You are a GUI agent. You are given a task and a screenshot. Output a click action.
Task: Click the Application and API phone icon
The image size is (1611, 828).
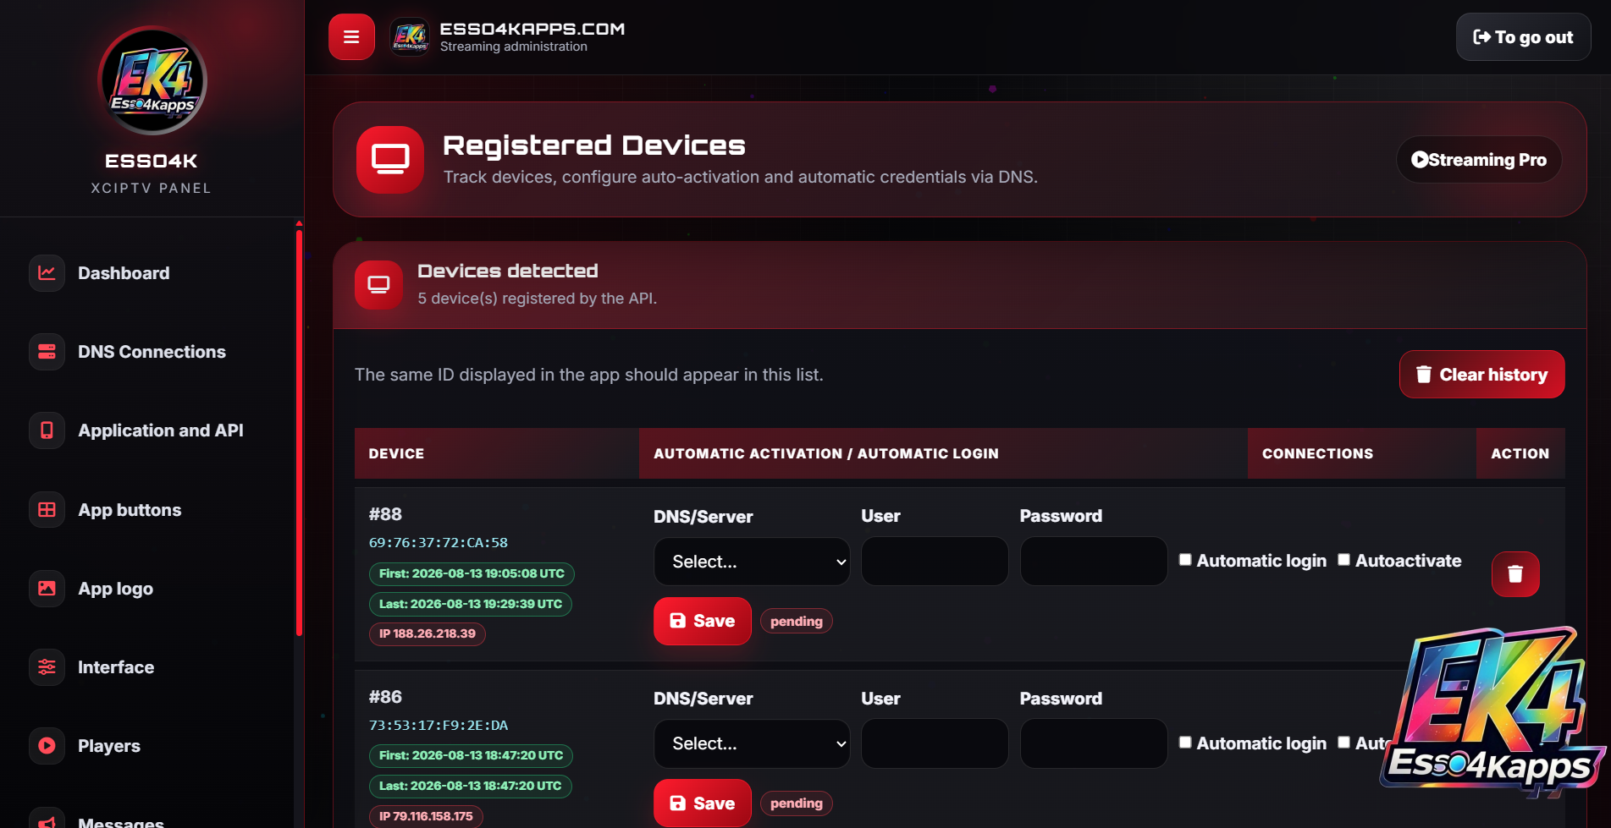coord(47,430)
